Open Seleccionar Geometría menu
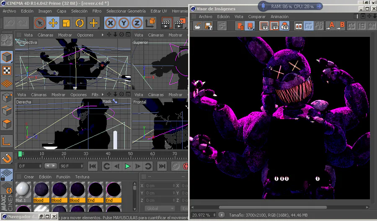 click(126, 11)
